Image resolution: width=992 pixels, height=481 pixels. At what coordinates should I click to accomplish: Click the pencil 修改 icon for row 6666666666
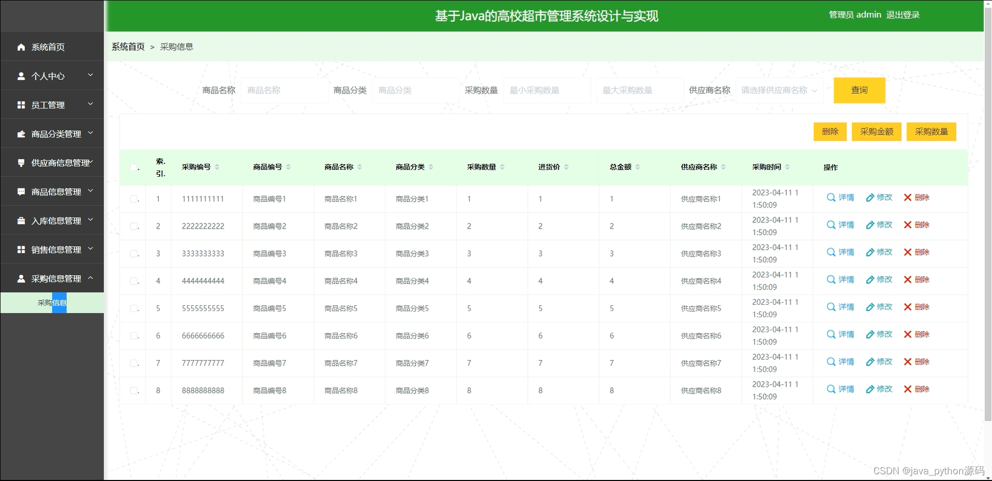click(x=870, y=334)
